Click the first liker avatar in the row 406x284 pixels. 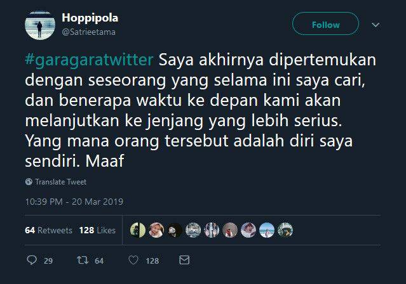click(x=138, y=230)
